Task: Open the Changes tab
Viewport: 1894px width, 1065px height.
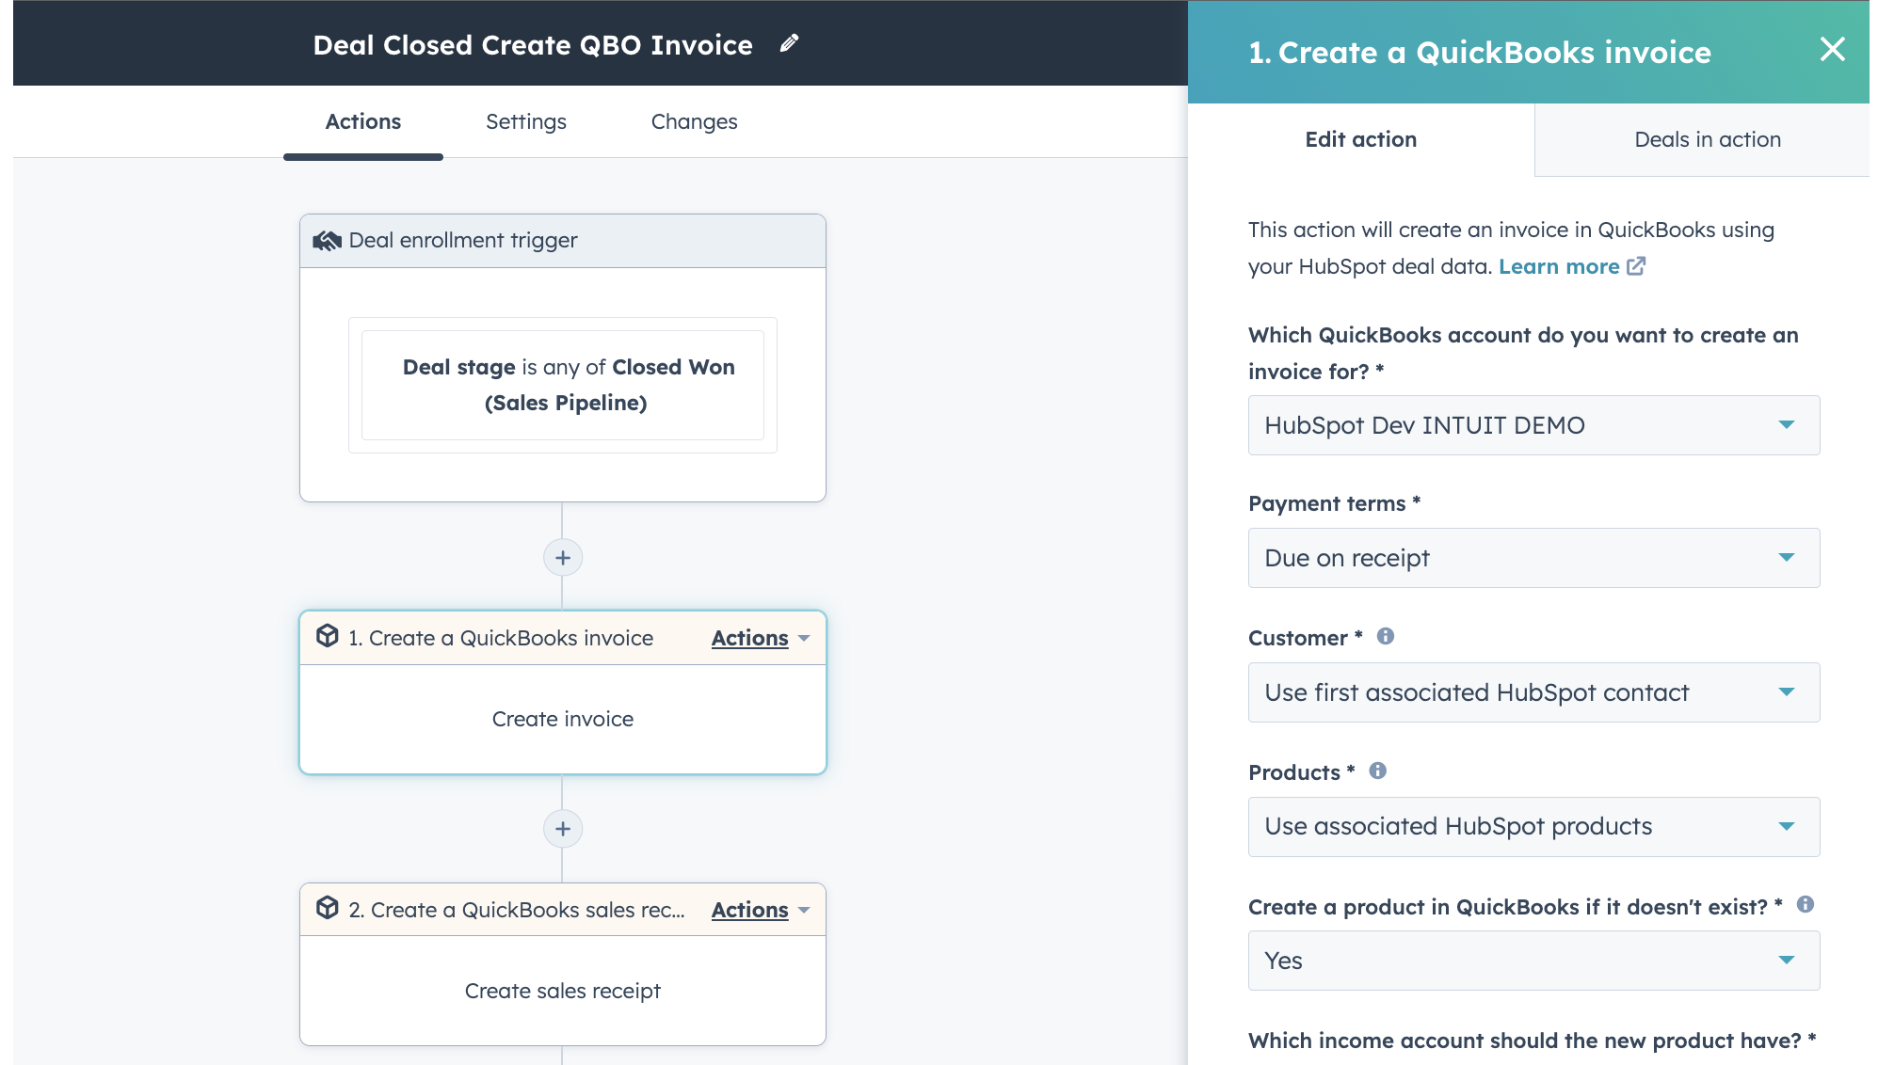Action: 694,121
